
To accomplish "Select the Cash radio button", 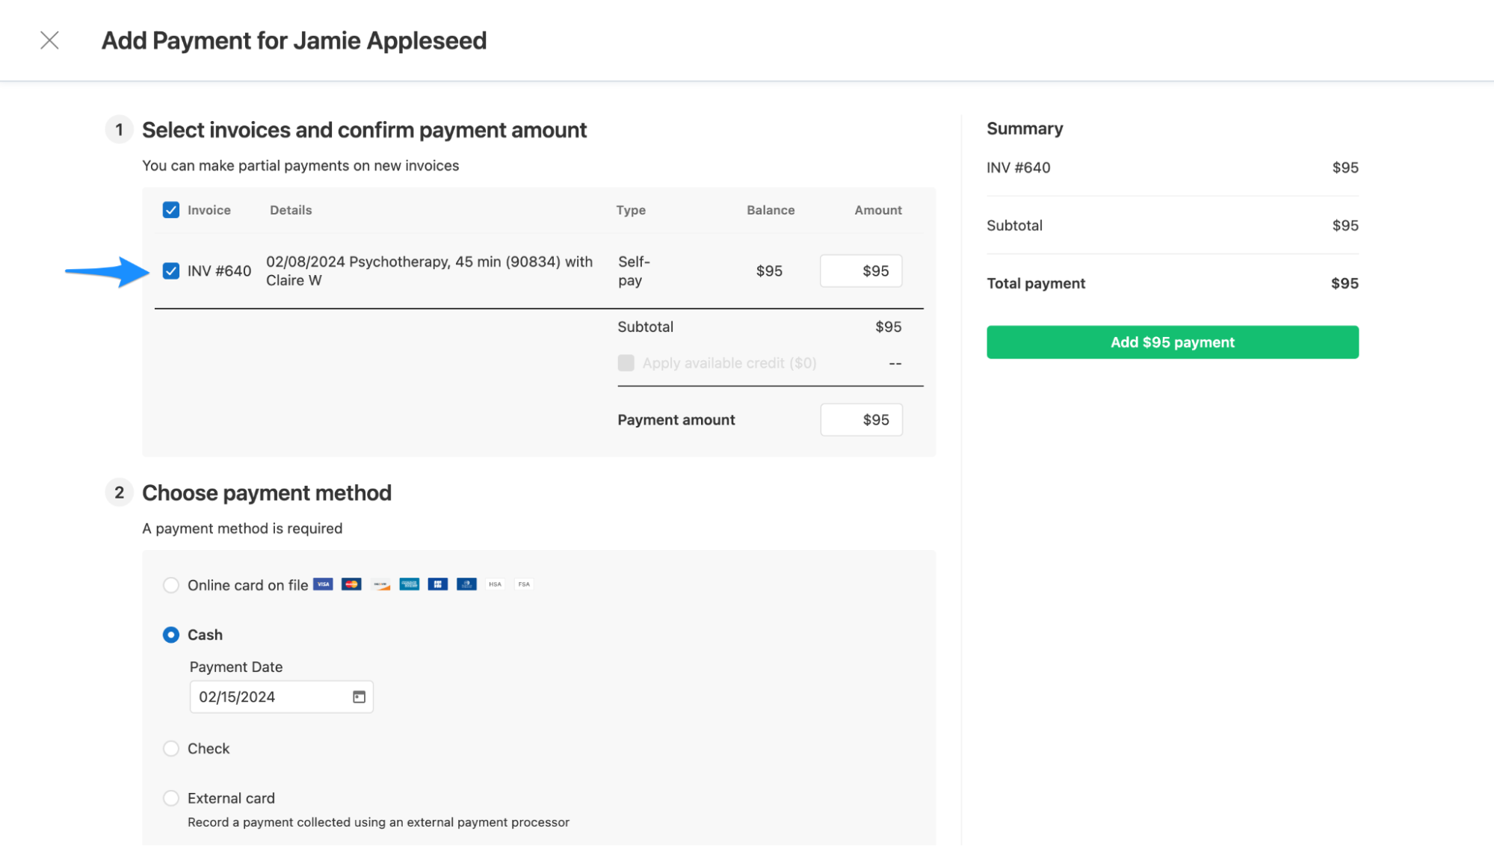I will pos(171,635).
